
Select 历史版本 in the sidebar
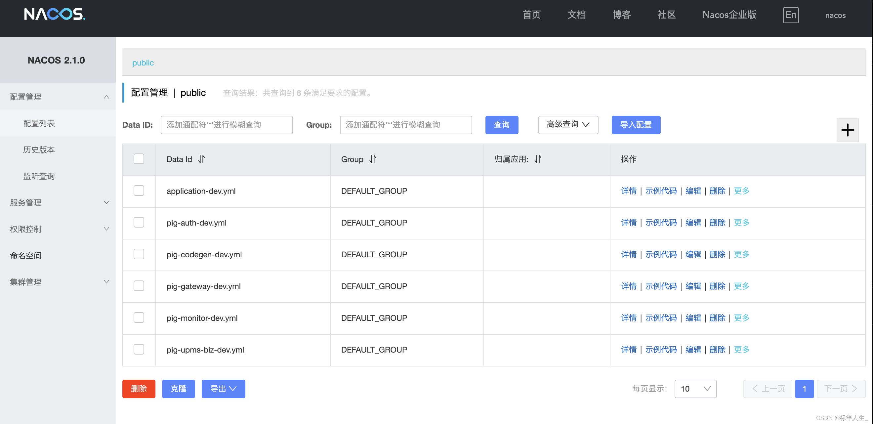click(58, 150)
